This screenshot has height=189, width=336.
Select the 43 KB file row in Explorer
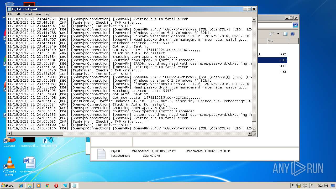(x=272, y=60)
